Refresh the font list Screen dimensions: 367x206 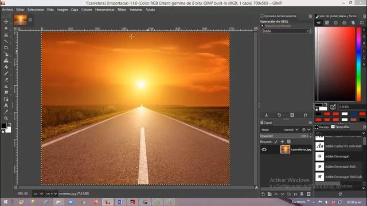pyautogui.click(x=340, y=195)
